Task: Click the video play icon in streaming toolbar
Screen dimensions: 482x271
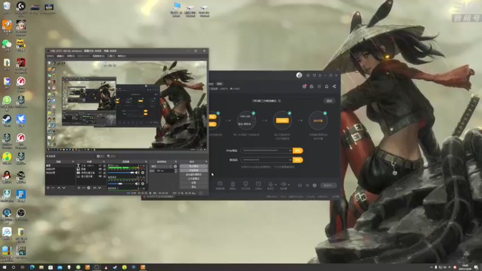Action: [258, 184]
